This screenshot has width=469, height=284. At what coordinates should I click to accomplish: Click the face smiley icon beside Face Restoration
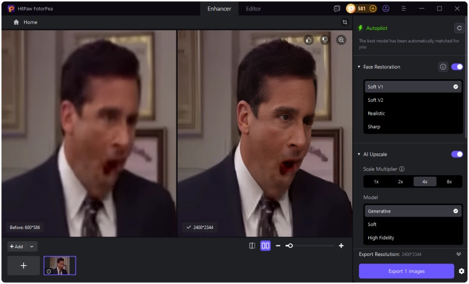[x=443, y=67]
